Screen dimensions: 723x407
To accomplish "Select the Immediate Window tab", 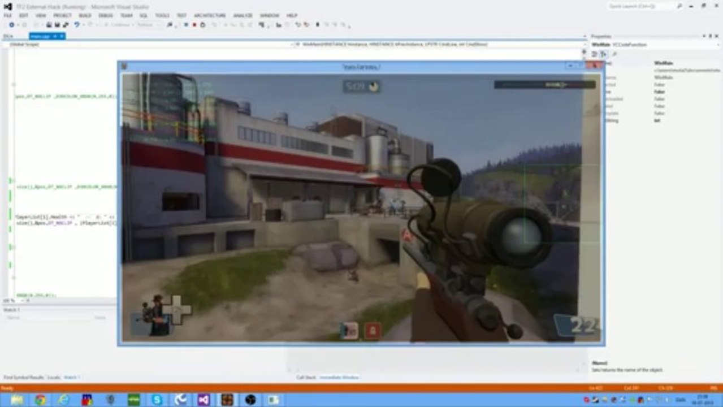I will click(339, 377).
